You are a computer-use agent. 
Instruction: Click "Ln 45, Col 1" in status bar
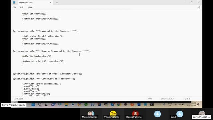tap(18, 99)
